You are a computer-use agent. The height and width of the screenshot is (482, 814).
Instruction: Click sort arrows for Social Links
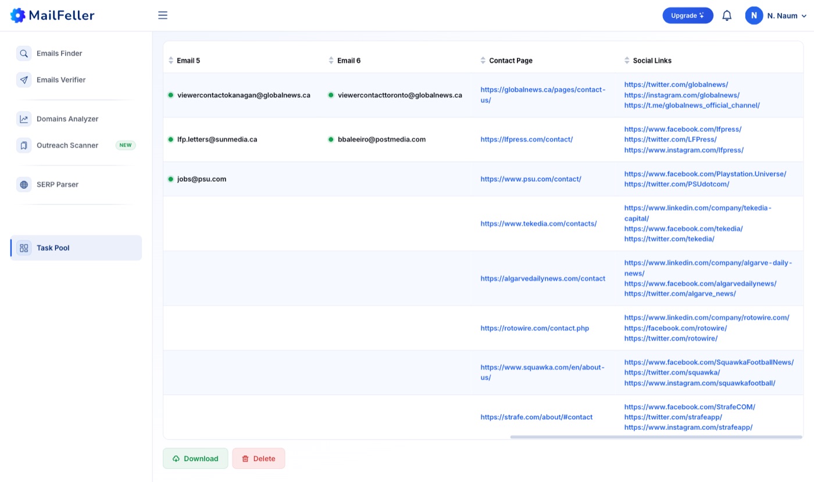627,60
